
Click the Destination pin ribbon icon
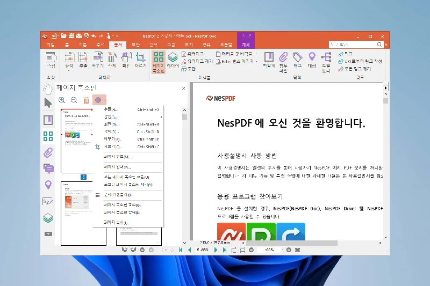[x=312, y=60]
